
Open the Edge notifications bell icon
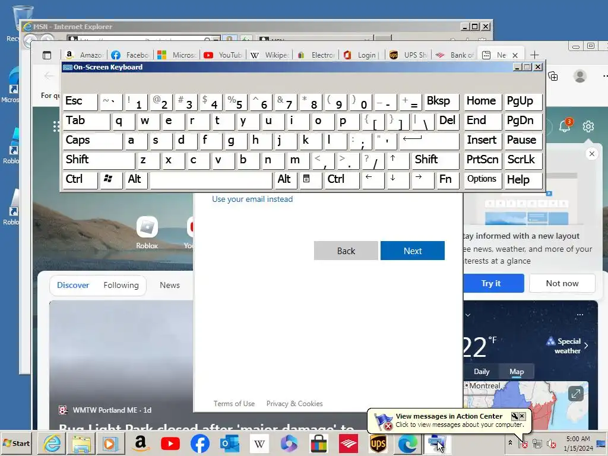[565, 126]
